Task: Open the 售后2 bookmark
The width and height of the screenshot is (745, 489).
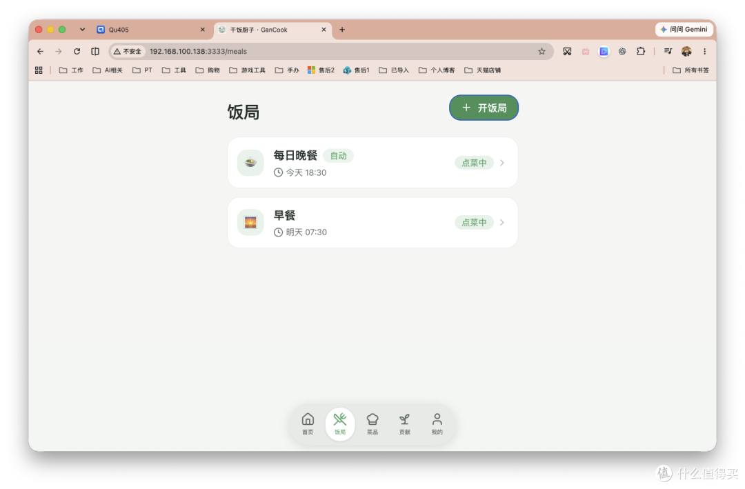Action: coord(321,70)
